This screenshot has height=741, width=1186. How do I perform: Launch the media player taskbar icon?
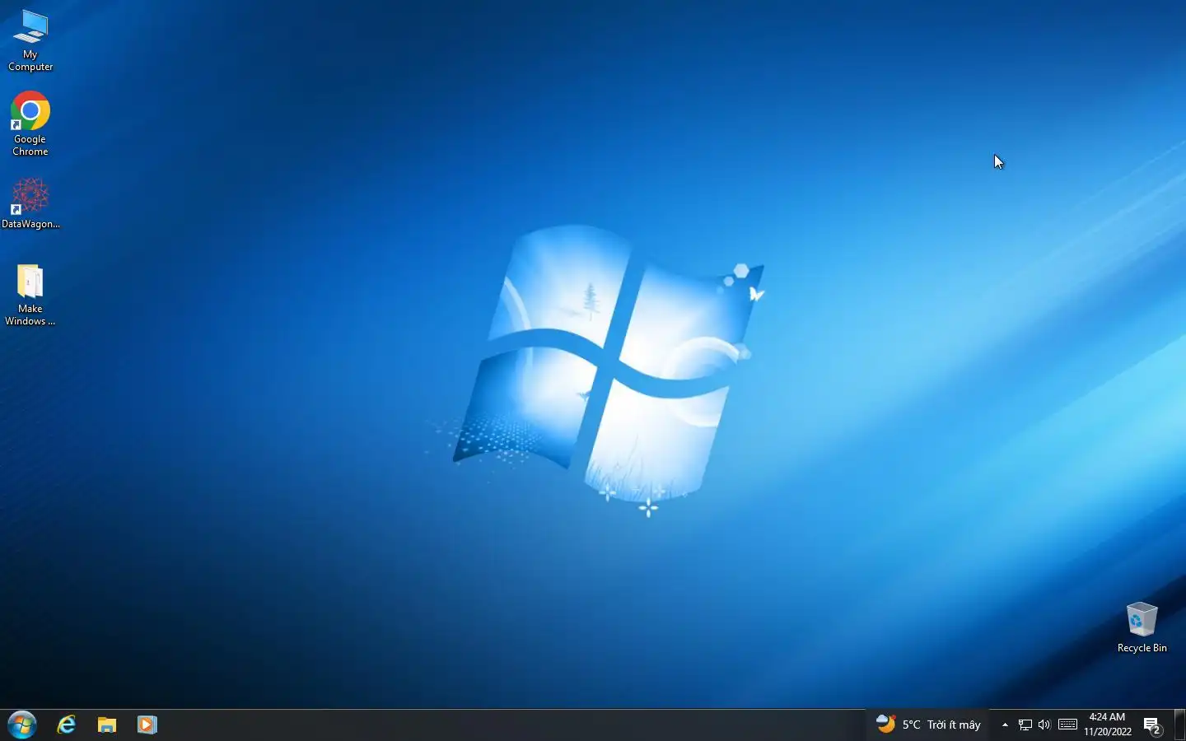coord(147,725)
